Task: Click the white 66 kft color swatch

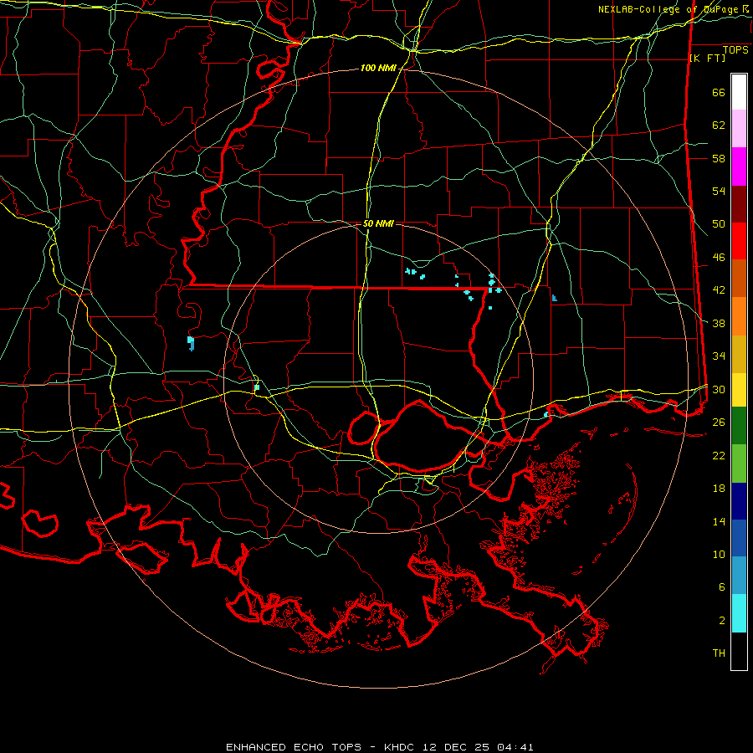Action: pyautogui.click(x=739, y=92)
